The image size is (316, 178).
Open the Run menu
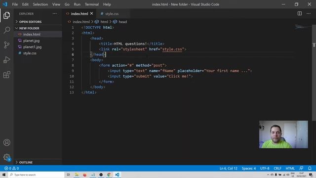tap(77, 4)
